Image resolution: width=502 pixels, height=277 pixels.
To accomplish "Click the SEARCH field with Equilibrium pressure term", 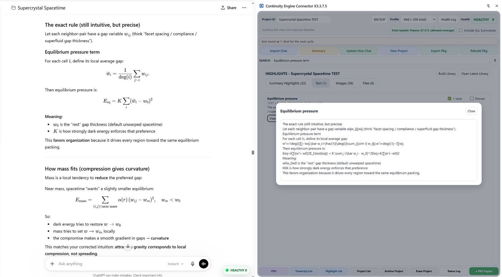I will coord(381,60).
